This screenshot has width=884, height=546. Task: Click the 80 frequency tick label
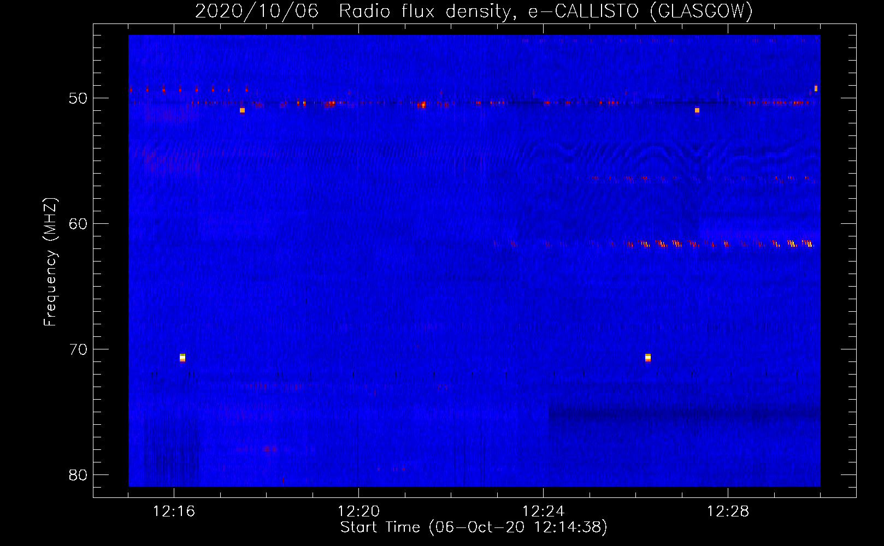coord(78,475)
